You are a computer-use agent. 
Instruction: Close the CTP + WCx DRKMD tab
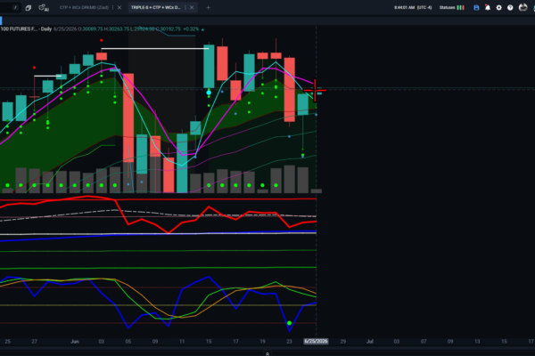[119, 7]
